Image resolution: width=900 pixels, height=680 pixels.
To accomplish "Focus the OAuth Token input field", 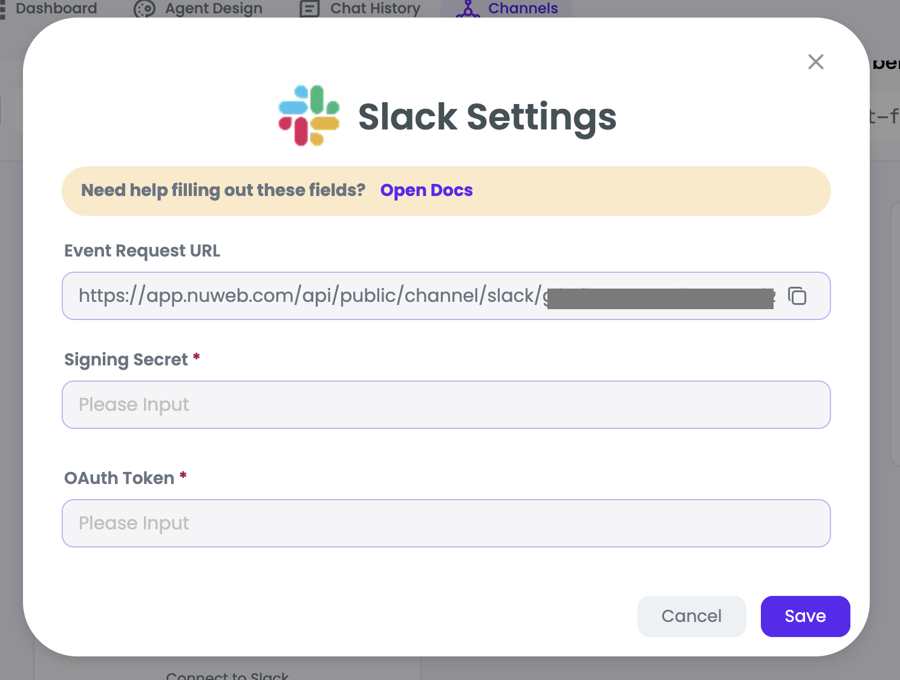I will coord(446,523).
